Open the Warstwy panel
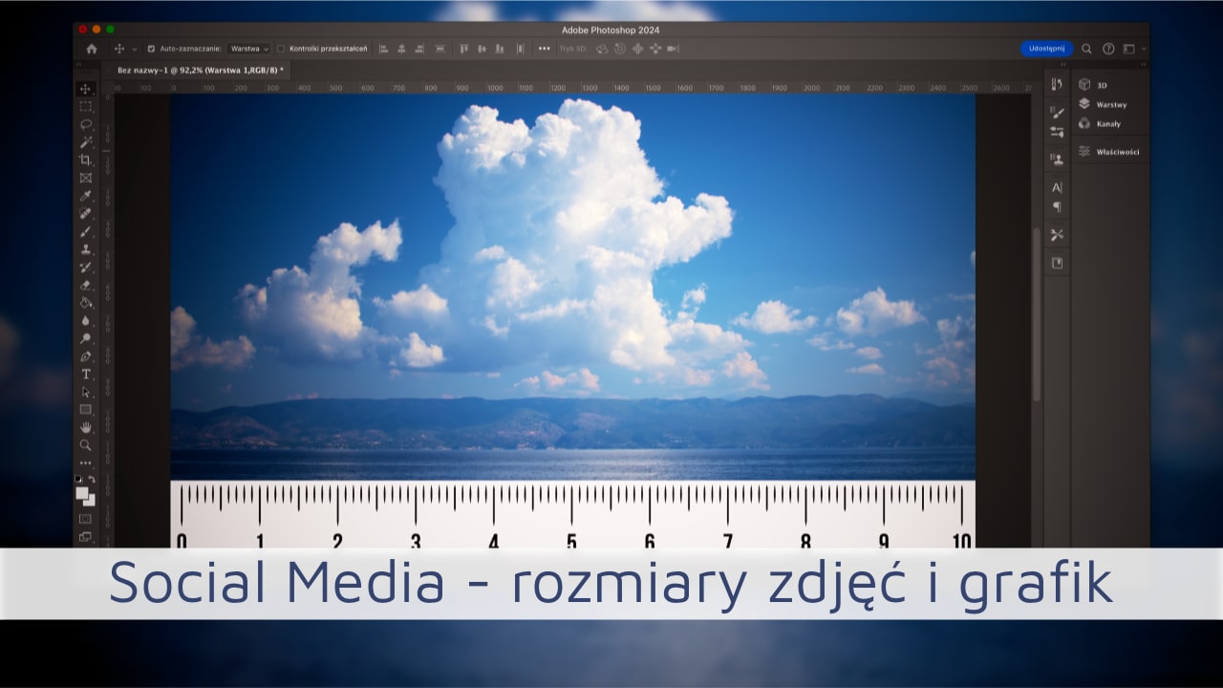Image resolution: width=1223 pixels, height=688 pixels. pyautogui.click(x=1110, y=104)
